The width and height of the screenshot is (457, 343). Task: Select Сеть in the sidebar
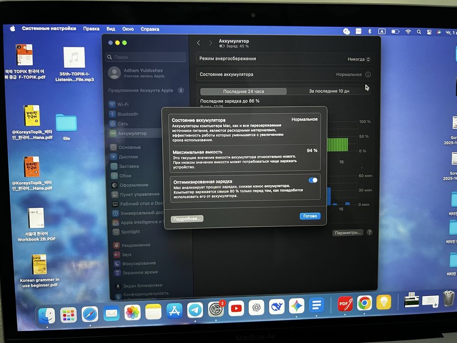tap(119, 123)
